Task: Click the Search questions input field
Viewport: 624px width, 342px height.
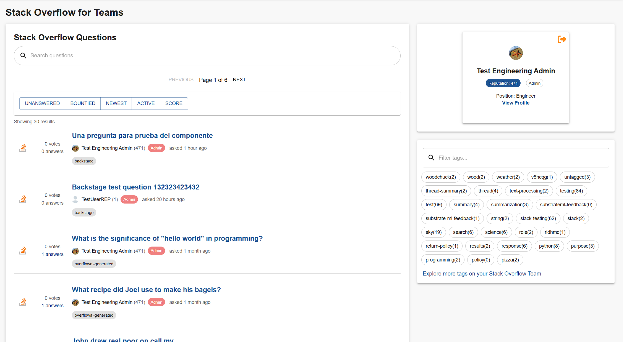Action: point(210,56)
